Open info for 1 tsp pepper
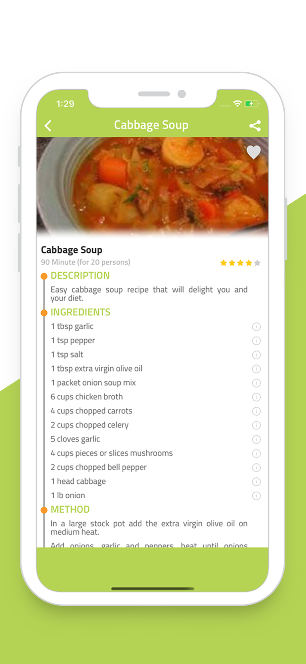This screenshot has width=306, height=664. click(256, 341)
